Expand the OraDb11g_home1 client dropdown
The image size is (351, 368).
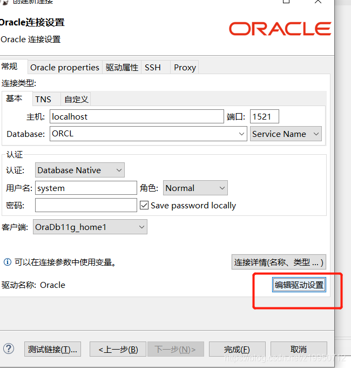tap(90, 227)
